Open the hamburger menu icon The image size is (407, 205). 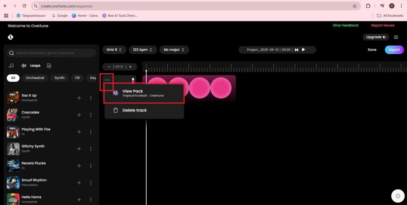coord(396,37)
